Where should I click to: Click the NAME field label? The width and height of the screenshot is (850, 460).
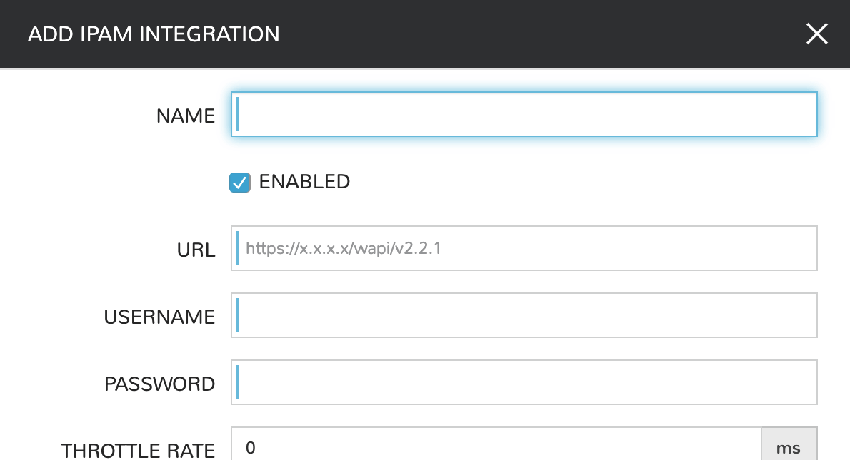[x=186, y=116]
